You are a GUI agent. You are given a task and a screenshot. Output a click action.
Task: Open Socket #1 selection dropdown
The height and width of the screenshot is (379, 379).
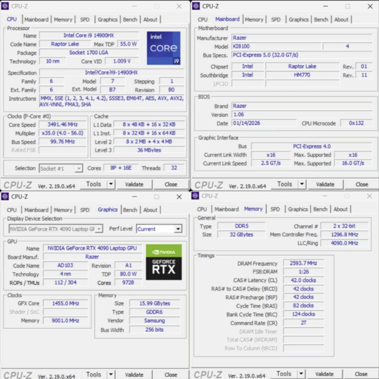point(61,168)
